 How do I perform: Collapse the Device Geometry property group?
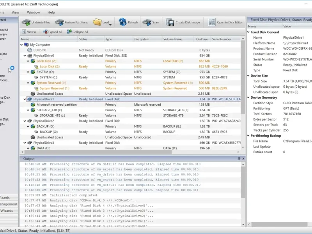pyautogui.click(x=248, y=97)
